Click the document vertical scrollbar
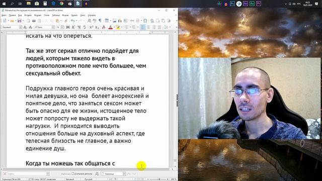322x181 pixels. [x=175, y=99]
